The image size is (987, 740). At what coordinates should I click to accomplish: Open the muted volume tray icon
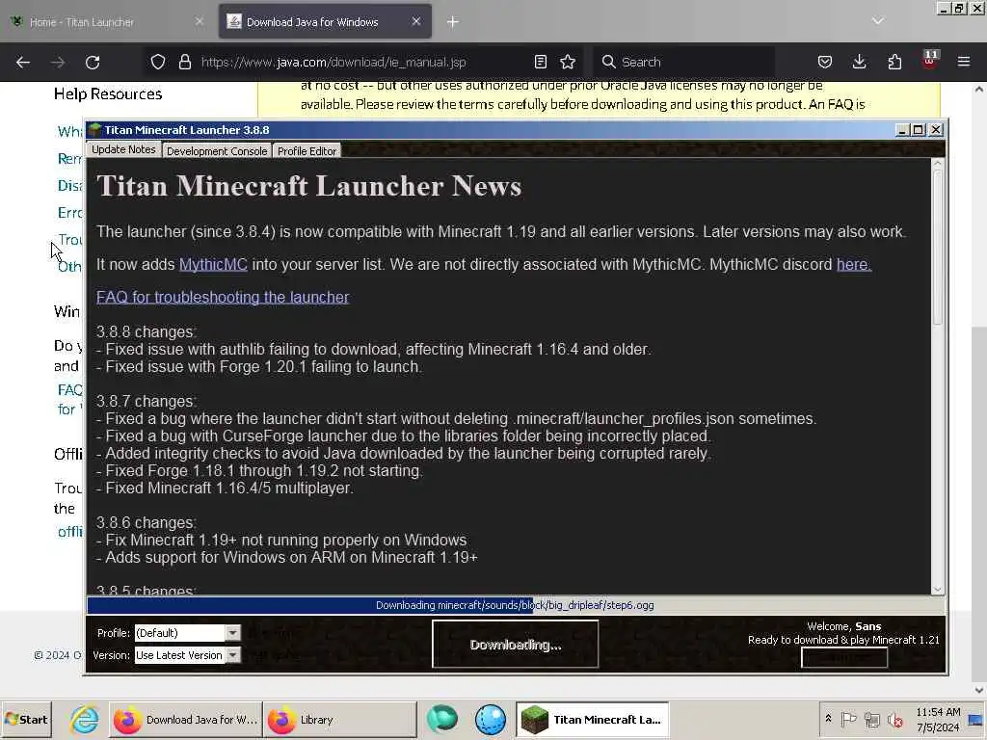895,719
